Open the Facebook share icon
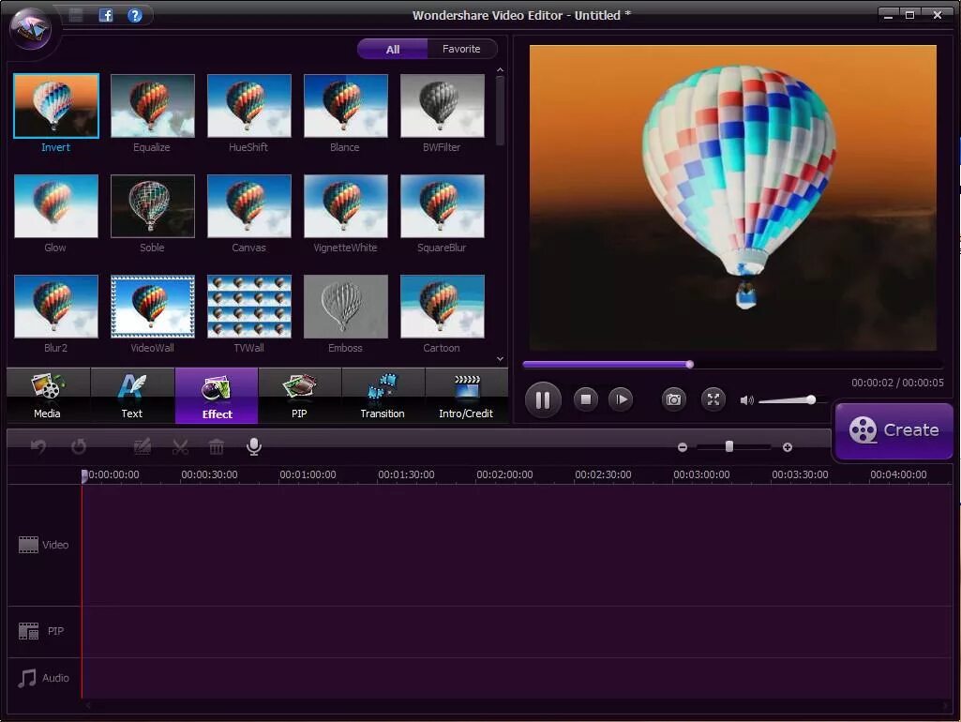961x722 pixels. 105,15
